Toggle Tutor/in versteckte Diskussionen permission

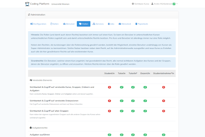tap(122, 101)
